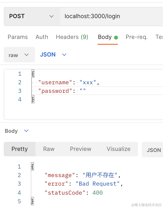This screenshot has height=208, width=163.
Task: Click the "message" key in response
Action: 60,175
